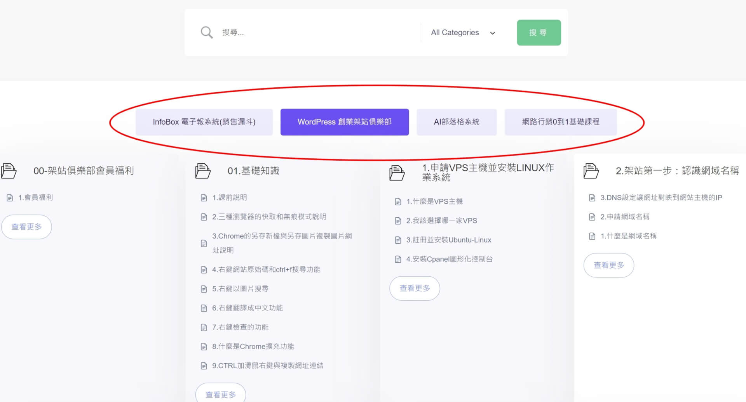The image size is (746, 402).
Task: Click folder icon beside 1.申請VPS主機 heading
Action: click(397, 173)
